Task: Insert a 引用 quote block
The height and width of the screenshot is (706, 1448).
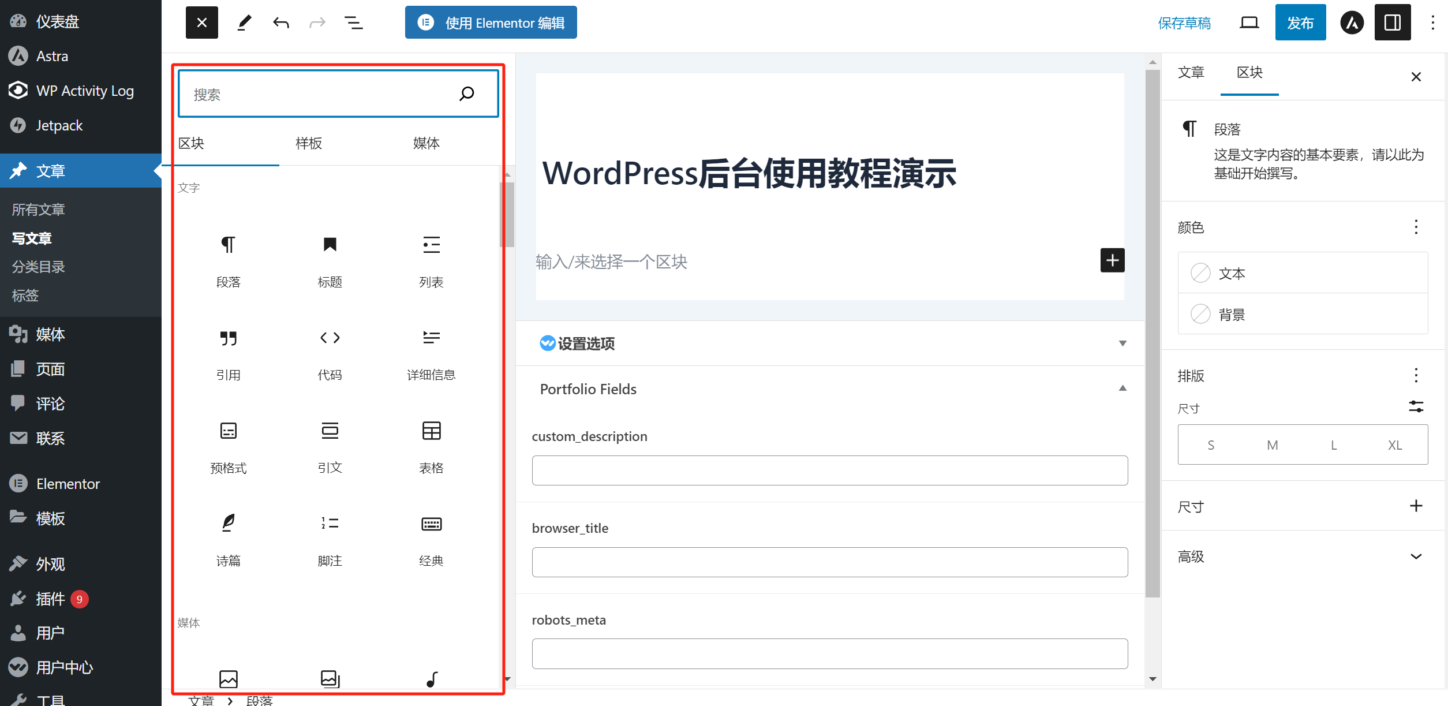Action: coord(229,354)
